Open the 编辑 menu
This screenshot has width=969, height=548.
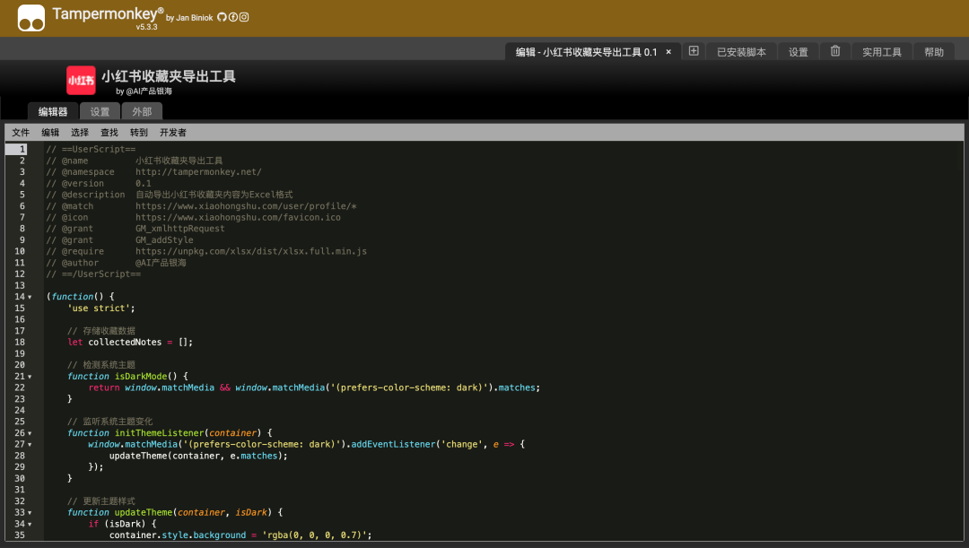50,132
